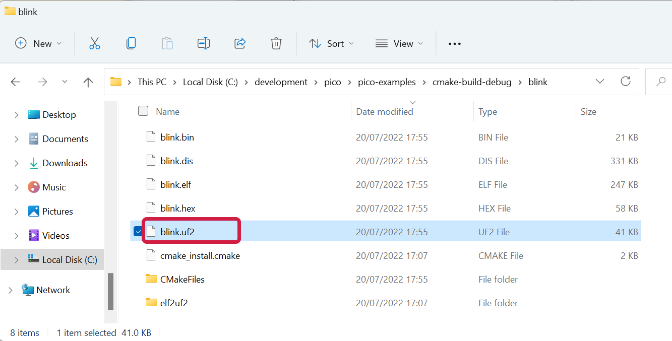
Task: Click the Music icon in sidebar
Action: tap(34, 187)
